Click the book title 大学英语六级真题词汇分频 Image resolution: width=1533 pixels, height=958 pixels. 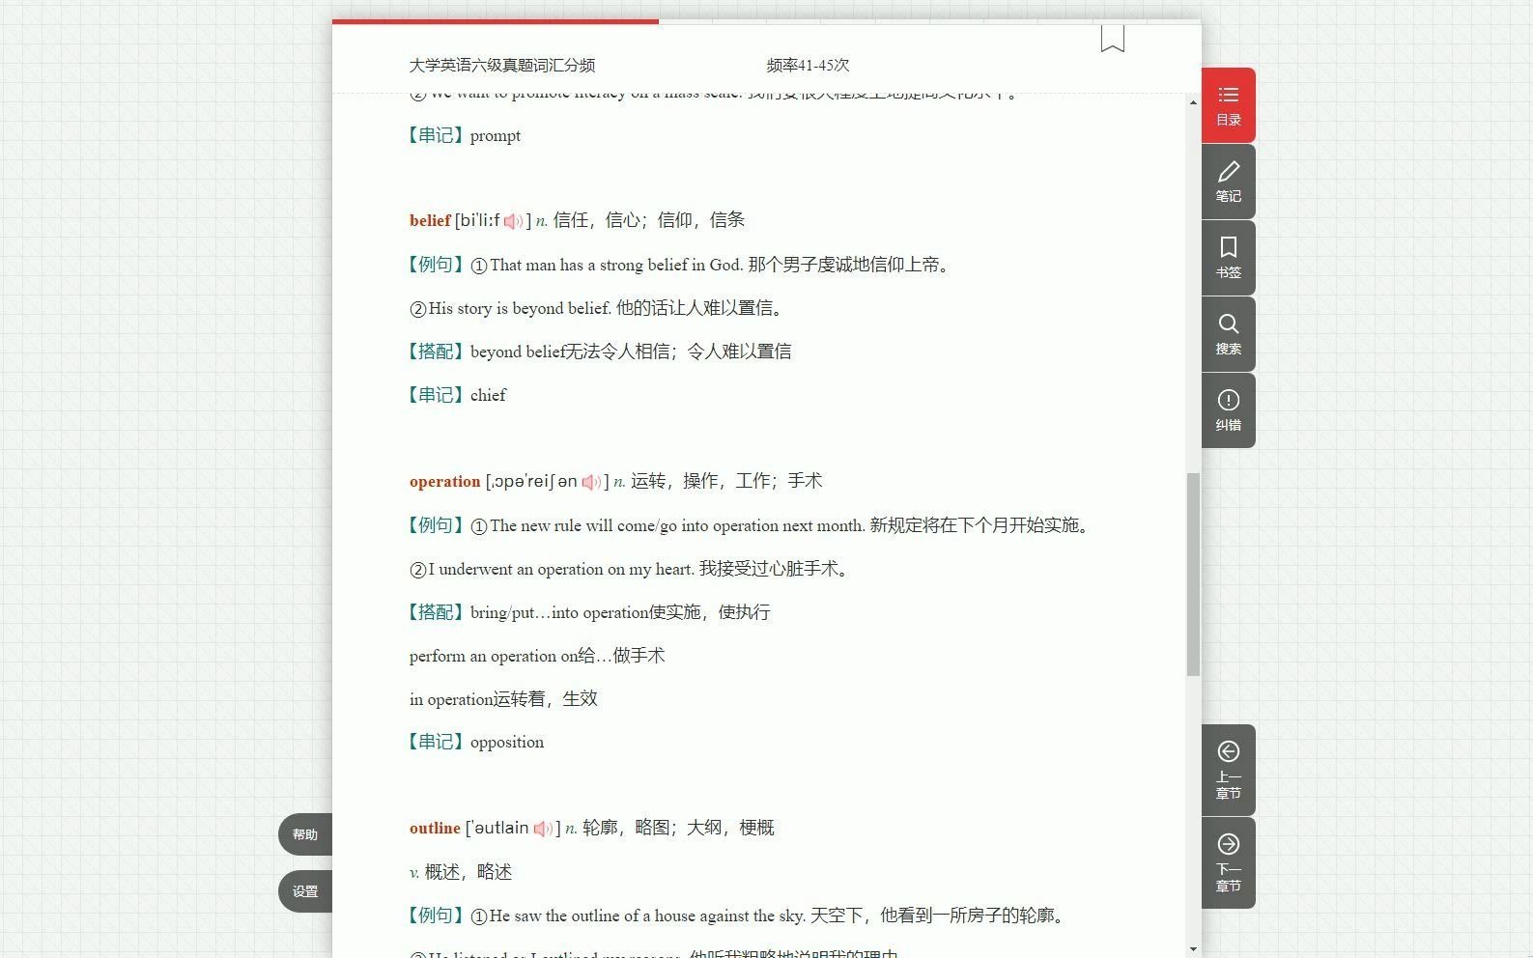pyautogui.click(x=502, y=66)
